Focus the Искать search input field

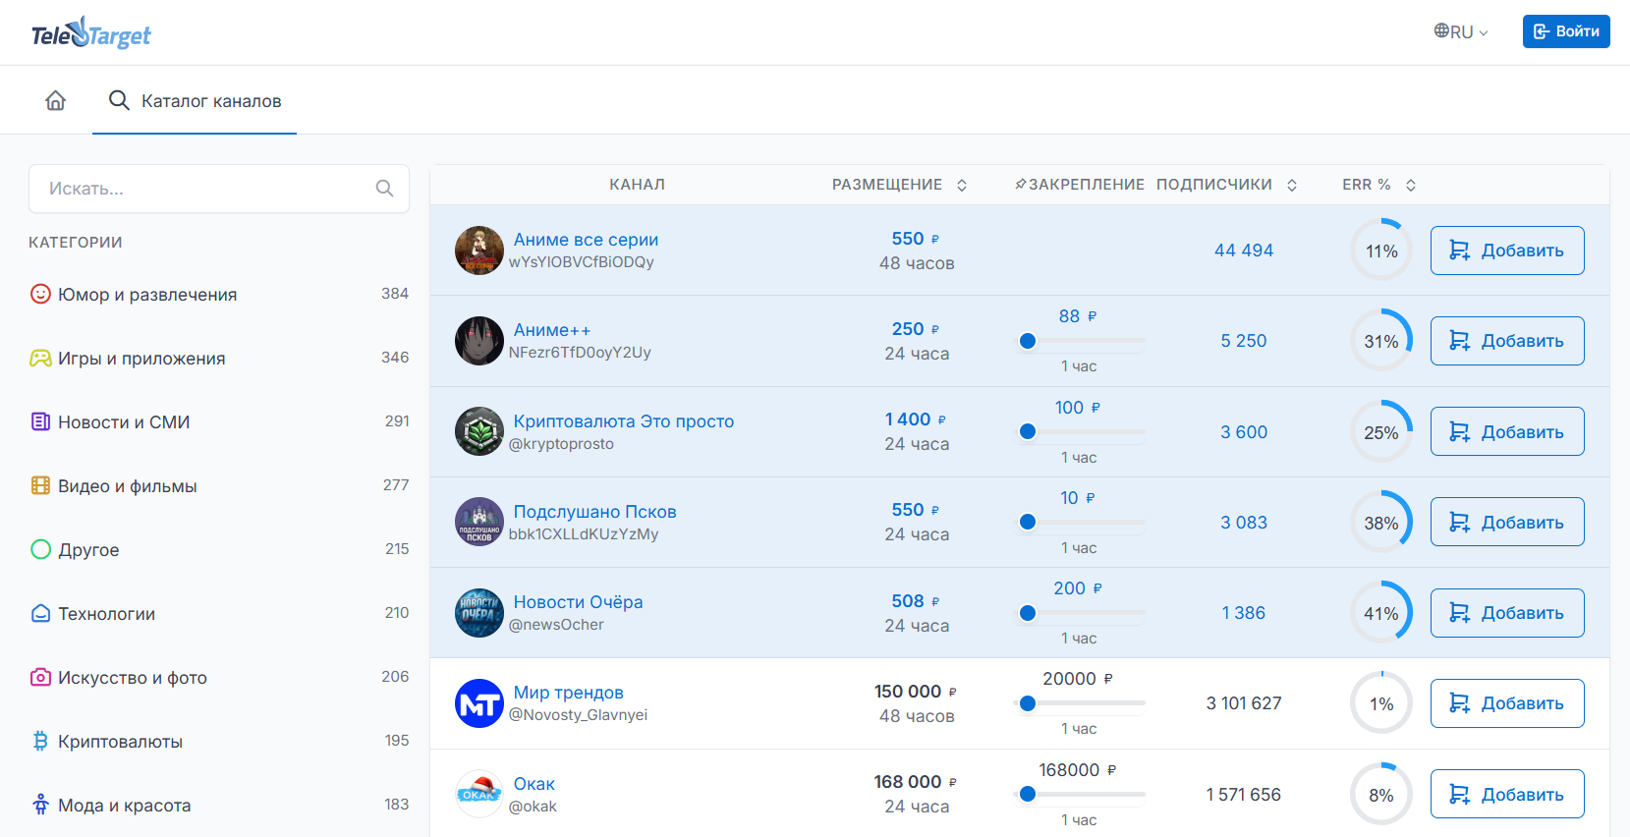pos(219,189)
